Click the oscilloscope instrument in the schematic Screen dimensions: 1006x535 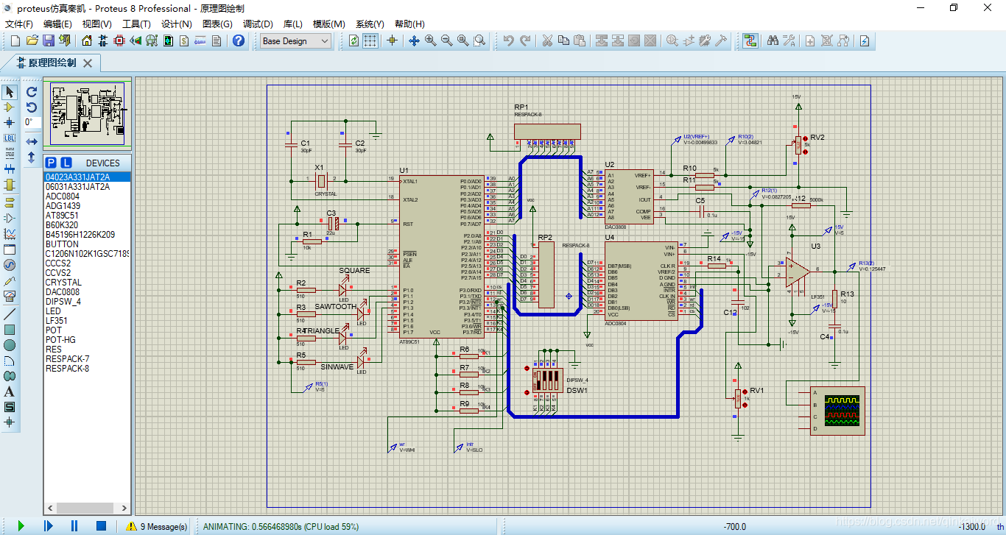point(837,411)
